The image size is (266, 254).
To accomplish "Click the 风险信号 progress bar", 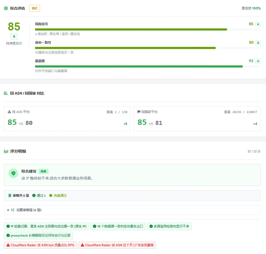I will coord(148,29).
